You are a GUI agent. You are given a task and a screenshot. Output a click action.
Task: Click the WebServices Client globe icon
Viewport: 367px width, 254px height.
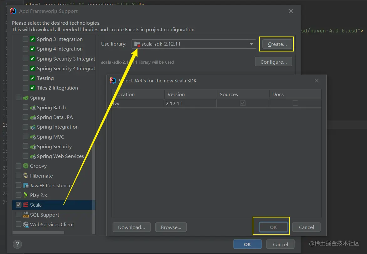coord(26,224)
